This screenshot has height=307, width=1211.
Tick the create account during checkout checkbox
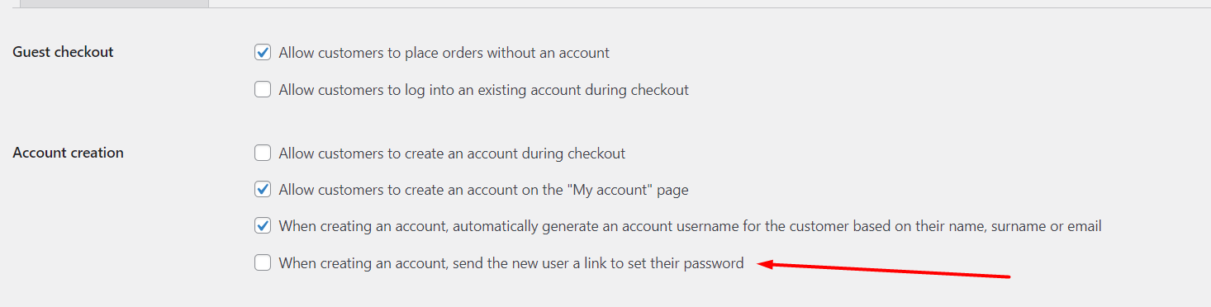tap(263, 153)
